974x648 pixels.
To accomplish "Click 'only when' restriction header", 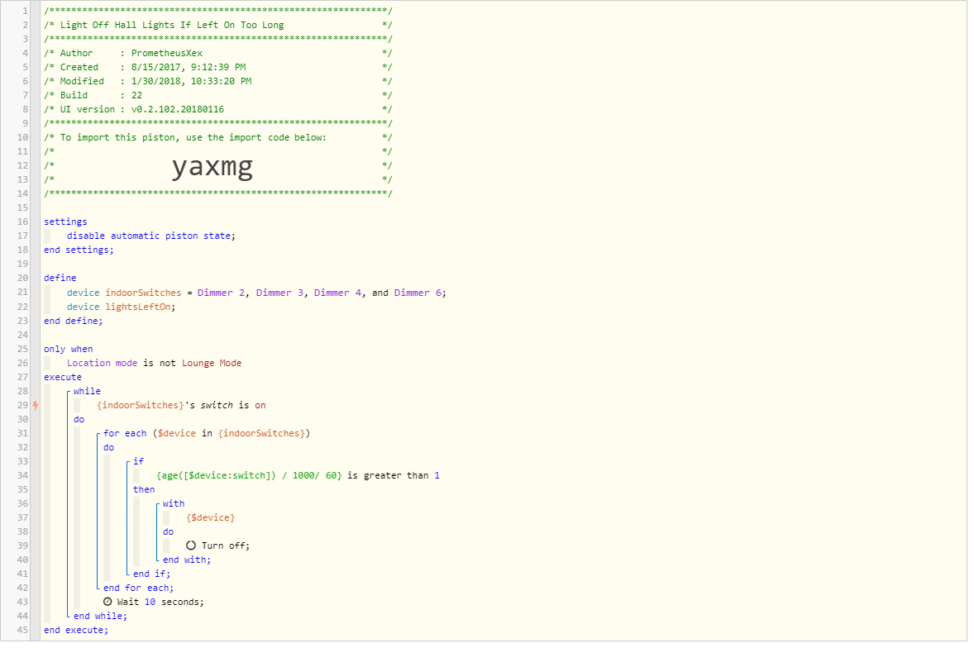I will (69, 350).
